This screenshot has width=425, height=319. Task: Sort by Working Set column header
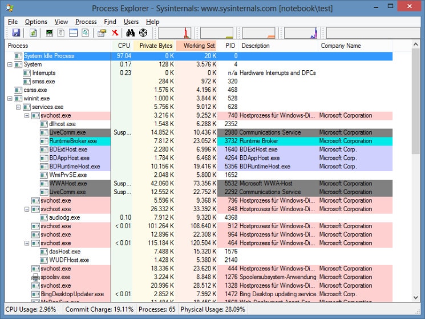tap(197, 46)
